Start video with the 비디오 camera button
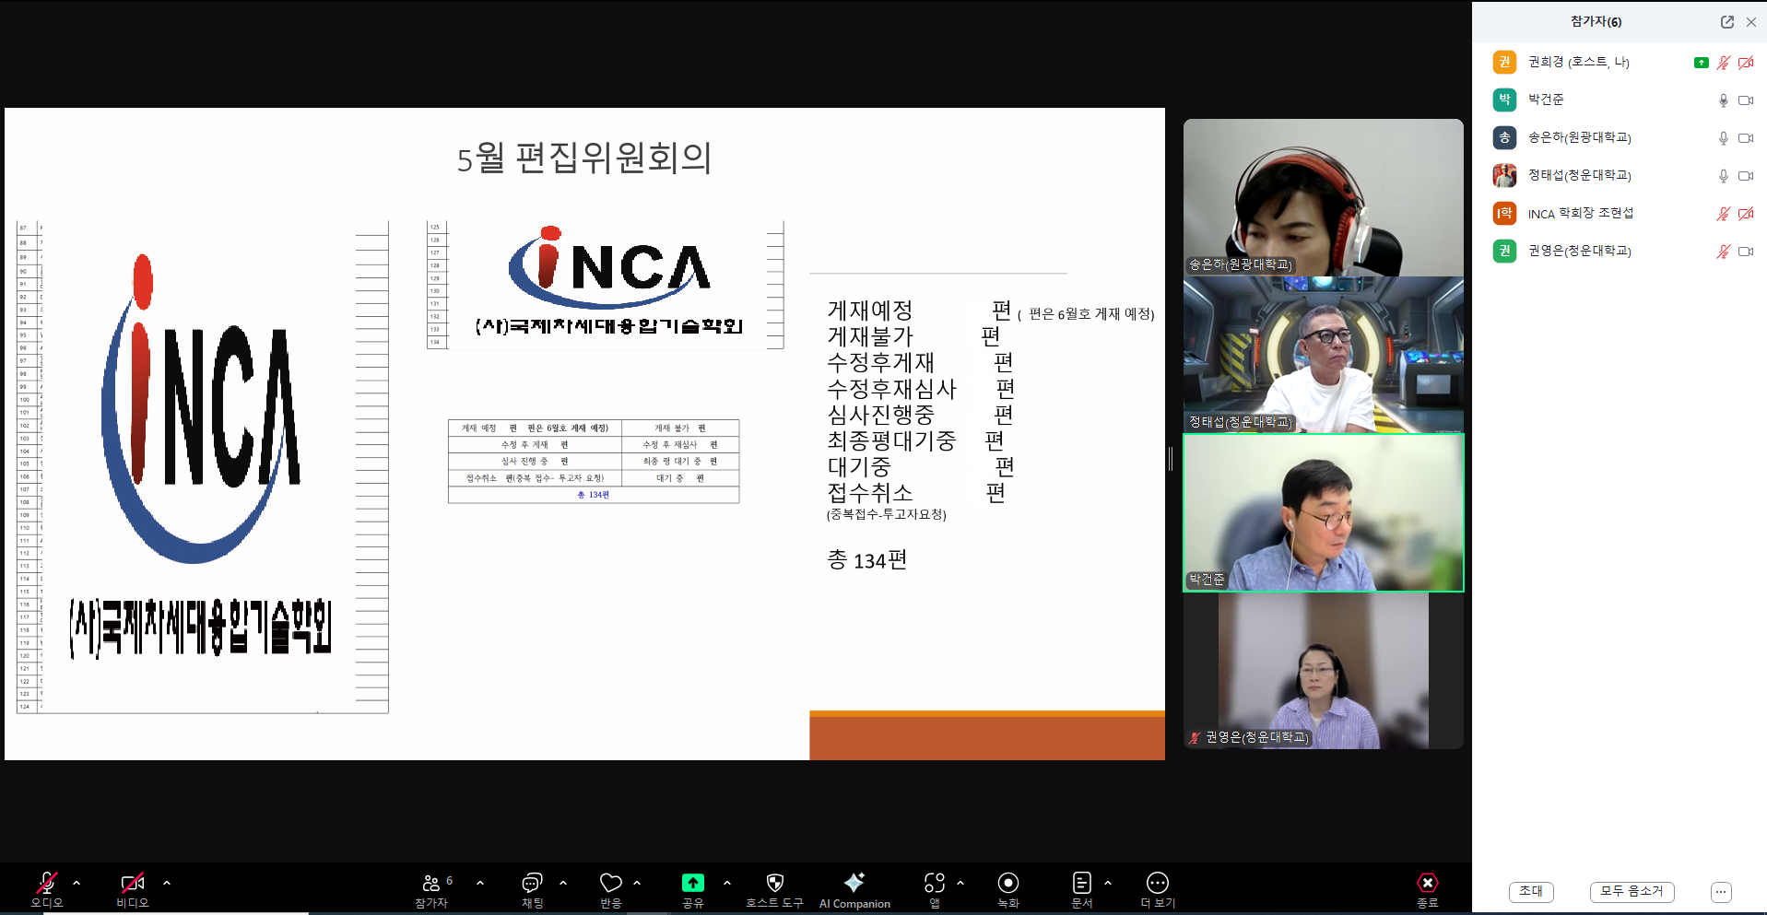The height and width of the screenshot is (915, 1767). (132, 888)
